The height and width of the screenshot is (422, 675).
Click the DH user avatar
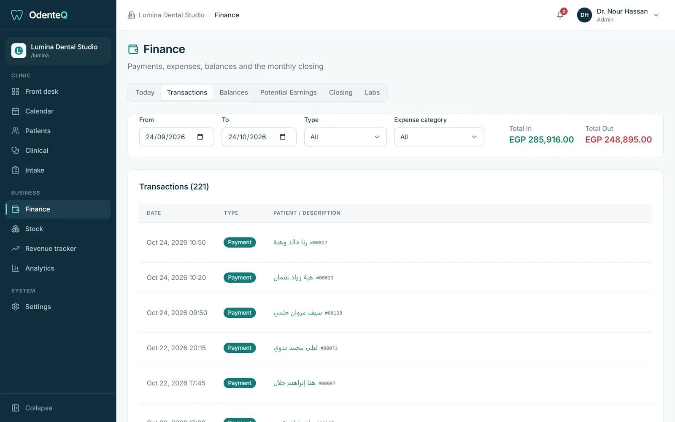[x=584, y=15]
